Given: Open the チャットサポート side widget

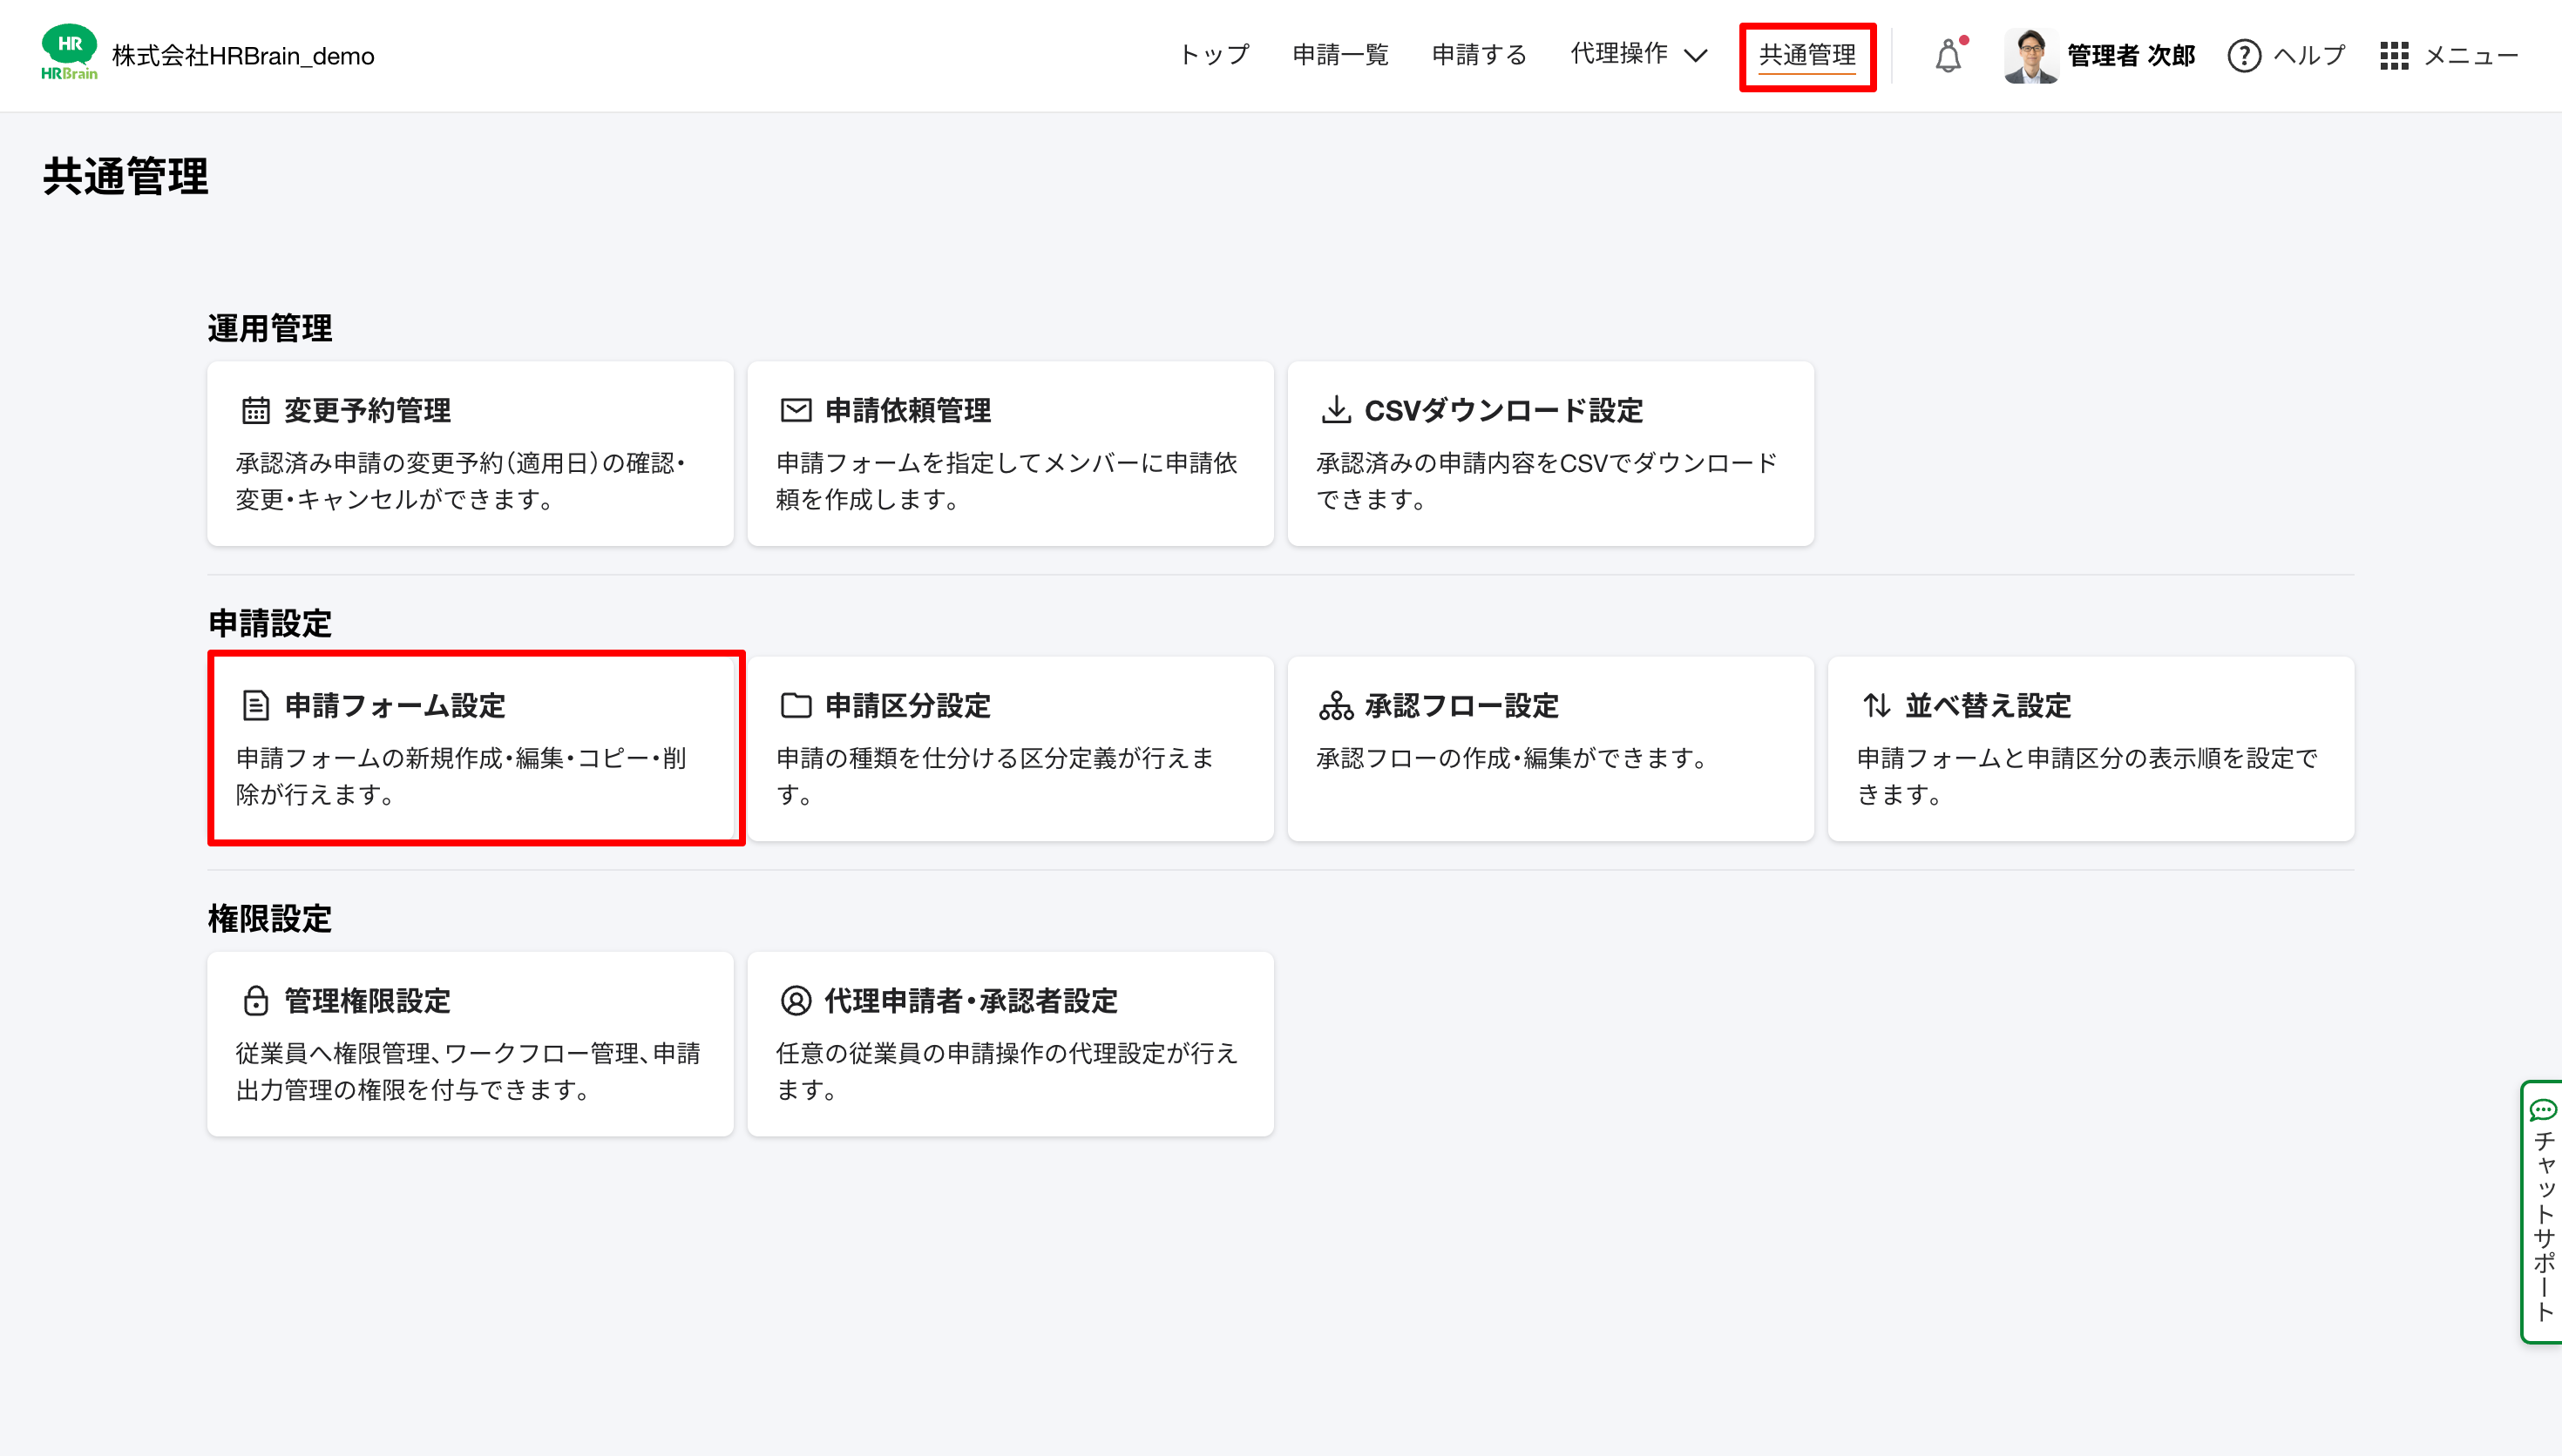Looking at the screenshot, I should click(x=2541, y=1211).
